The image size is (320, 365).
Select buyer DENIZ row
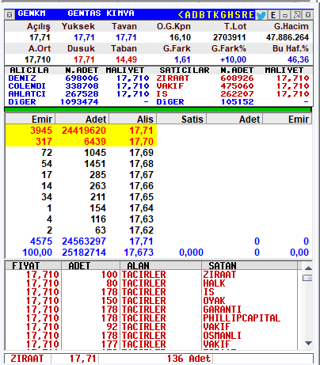point(78,78)
